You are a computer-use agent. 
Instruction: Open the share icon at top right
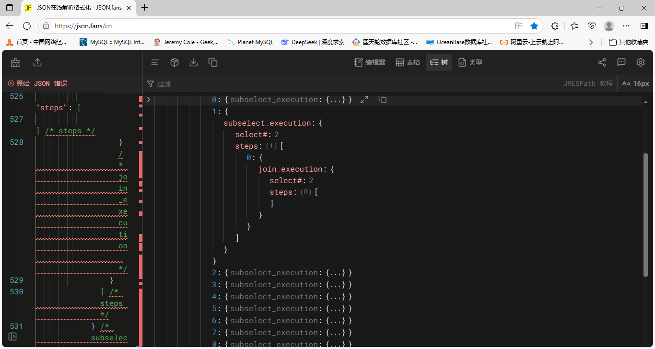[602, 62]
